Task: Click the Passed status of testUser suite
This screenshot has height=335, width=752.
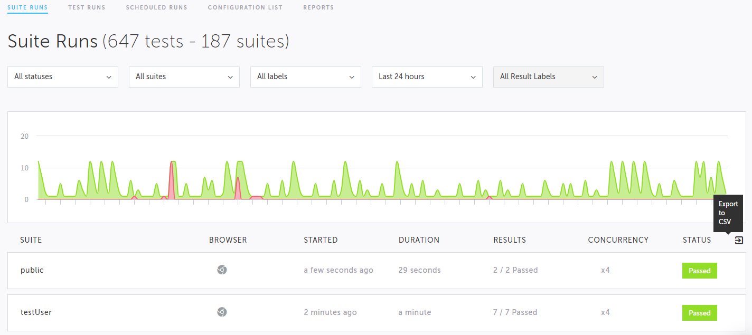Action: [x=700, y=313]
